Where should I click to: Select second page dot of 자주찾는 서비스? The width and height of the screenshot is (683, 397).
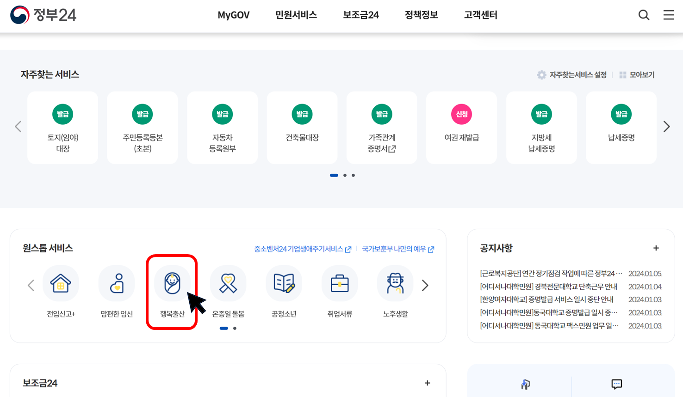tap(345, 175)
